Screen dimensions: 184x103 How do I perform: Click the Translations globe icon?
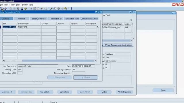click(x=58, y=9)
